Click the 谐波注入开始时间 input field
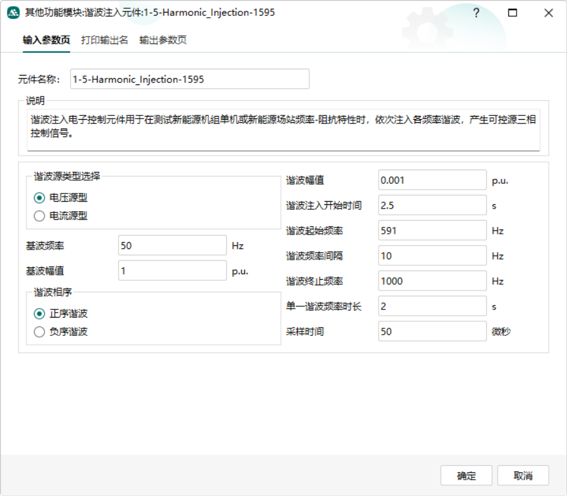This screenshot has height=496, width=567. pyautogui.click(x=432, y=205)
